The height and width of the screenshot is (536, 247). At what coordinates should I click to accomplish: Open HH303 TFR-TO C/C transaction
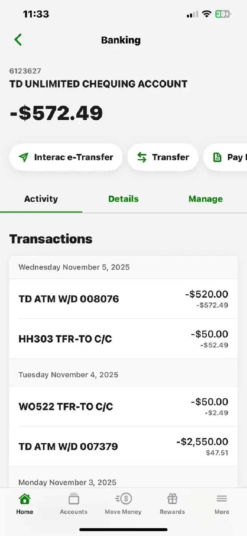[123, 339]
